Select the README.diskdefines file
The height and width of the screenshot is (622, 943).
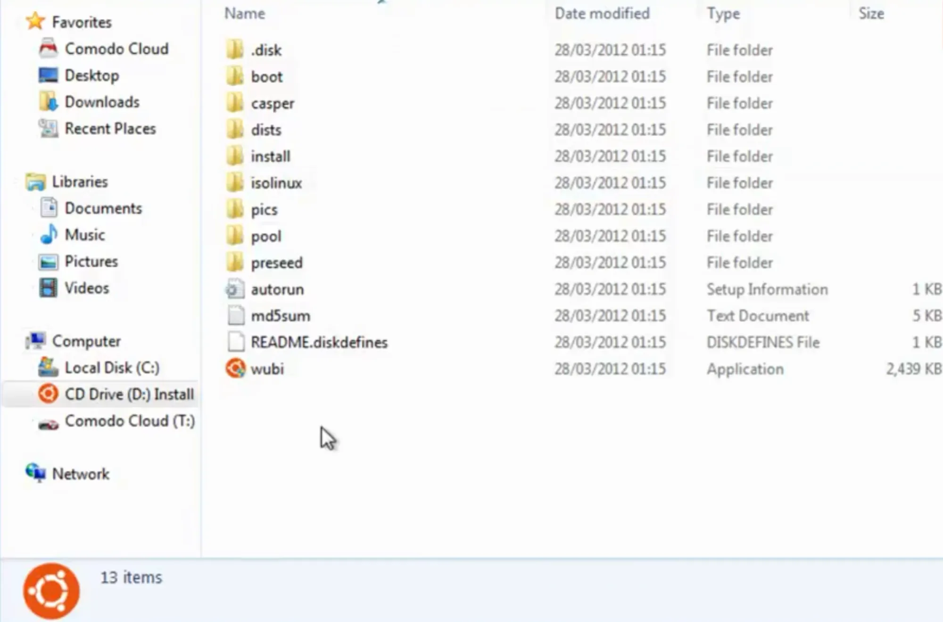point(319,343)
